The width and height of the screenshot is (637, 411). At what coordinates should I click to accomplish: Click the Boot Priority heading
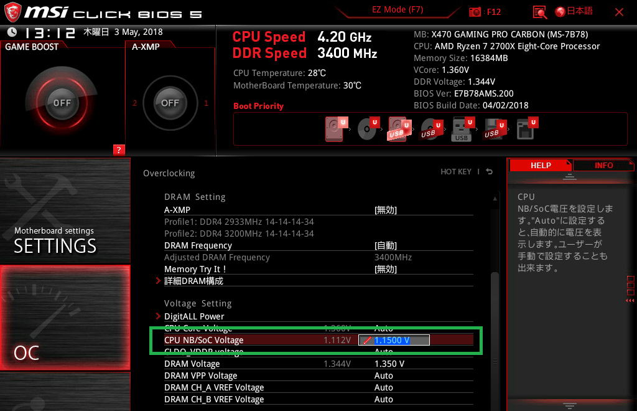258,106
